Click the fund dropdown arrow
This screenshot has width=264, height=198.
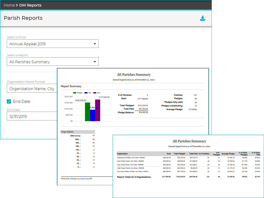[x=95, y=44]
